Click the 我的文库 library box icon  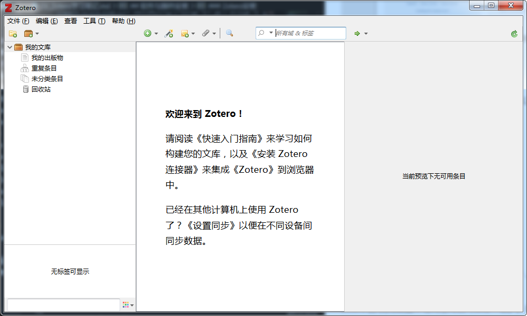tap(18, 47)
